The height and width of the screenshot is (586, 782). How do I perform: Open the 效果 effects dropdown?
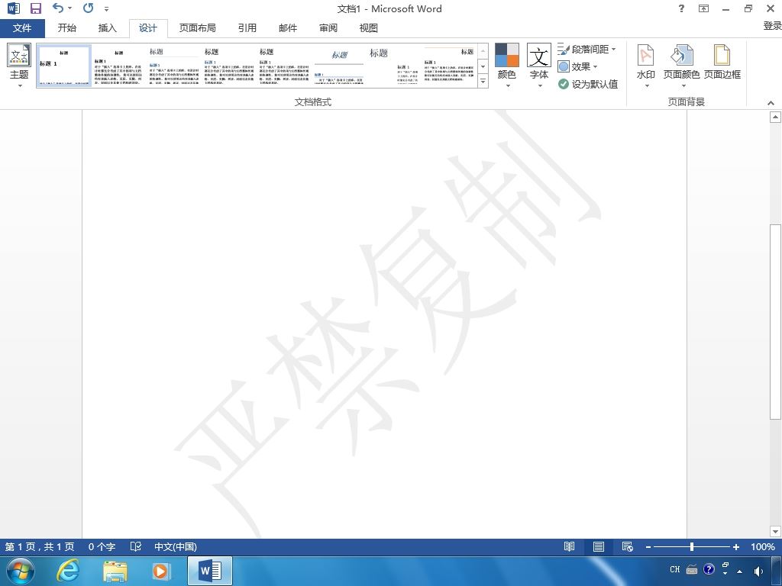click(577, 67)
